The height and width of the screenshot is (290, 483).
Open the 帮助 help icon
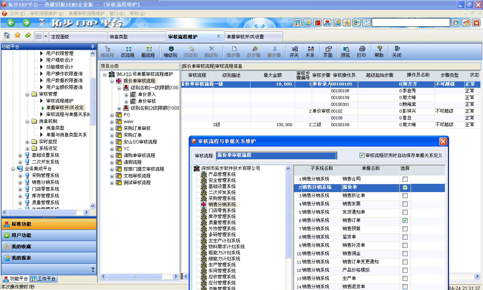[379, 52]
